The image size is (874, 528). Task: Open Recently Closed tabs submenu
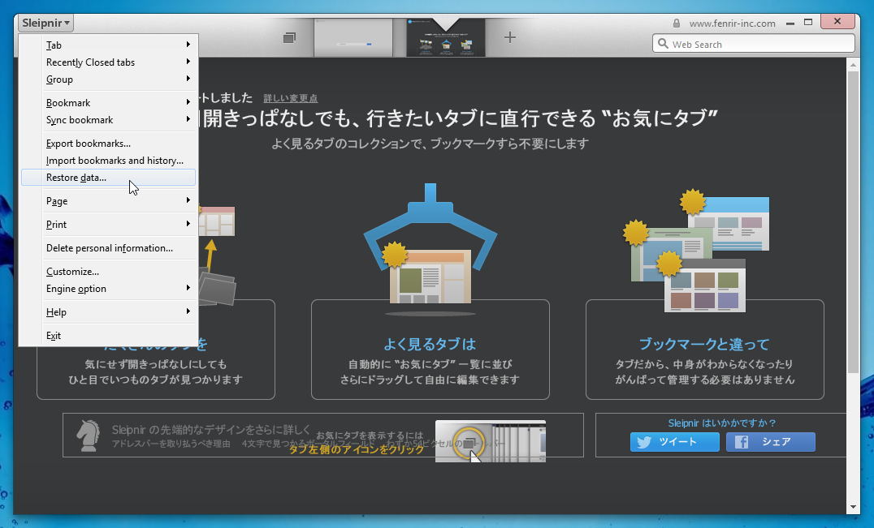109,62
